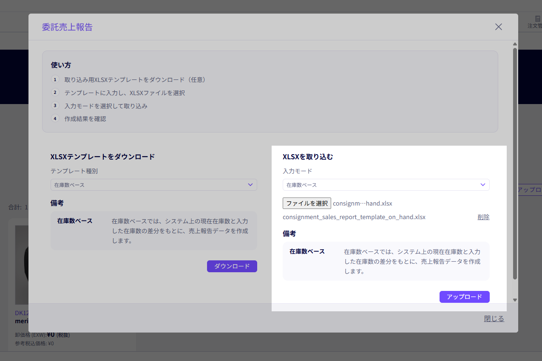
Task: Open the 入力モード dropdown
Action: coord(386,185)
